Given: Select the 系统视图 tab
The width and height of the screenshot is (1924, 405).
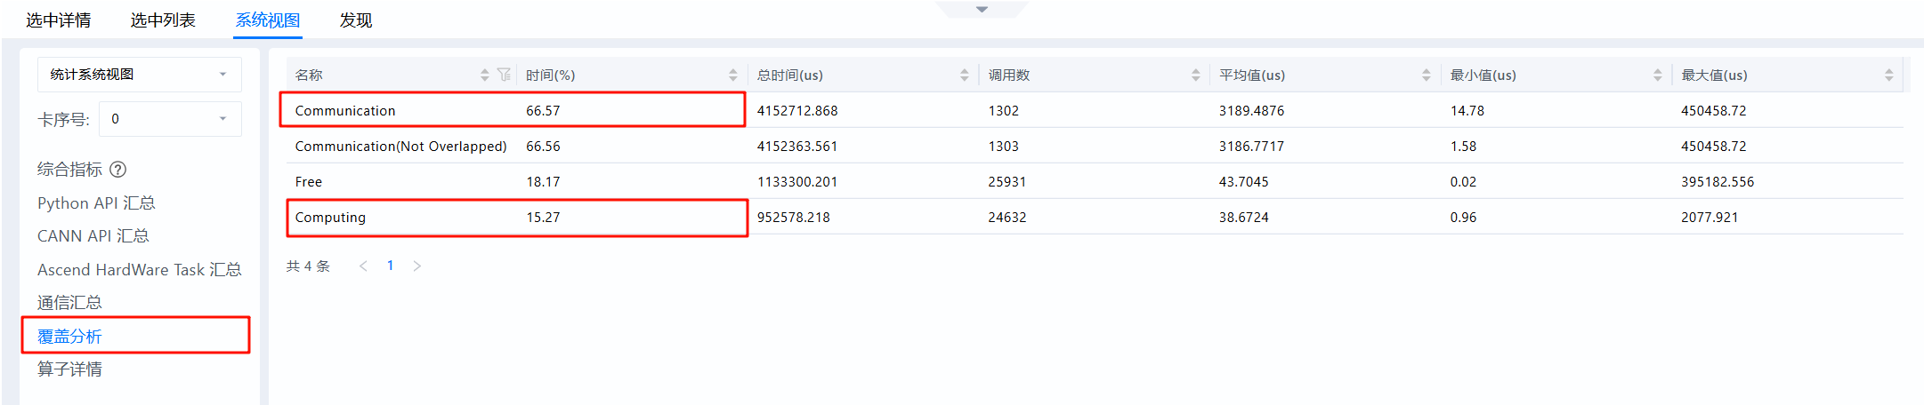Looking at the screenshot, I should [268, 20].
